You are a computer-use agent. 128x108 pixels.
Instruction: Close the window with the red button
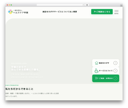click(7, 5)
